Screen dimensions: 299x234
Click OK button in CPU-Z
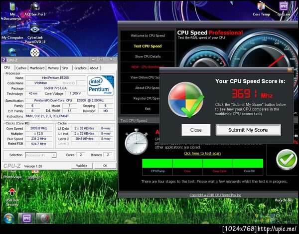click(x=105, y=166)
